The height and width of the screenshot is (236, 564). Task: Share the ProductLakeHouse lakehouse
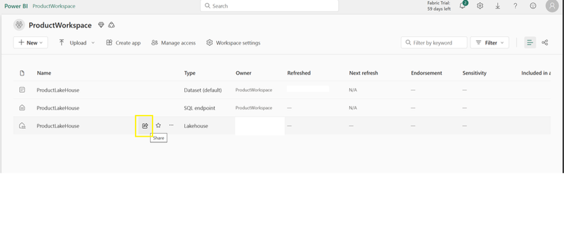point(145,126)
